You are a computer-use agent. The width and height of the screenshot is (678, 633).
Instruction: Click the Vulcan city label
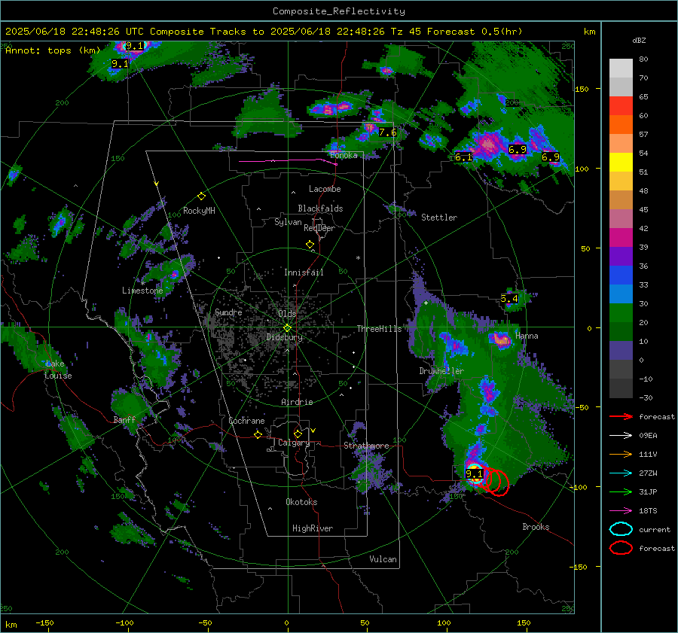tap(383, 559)
